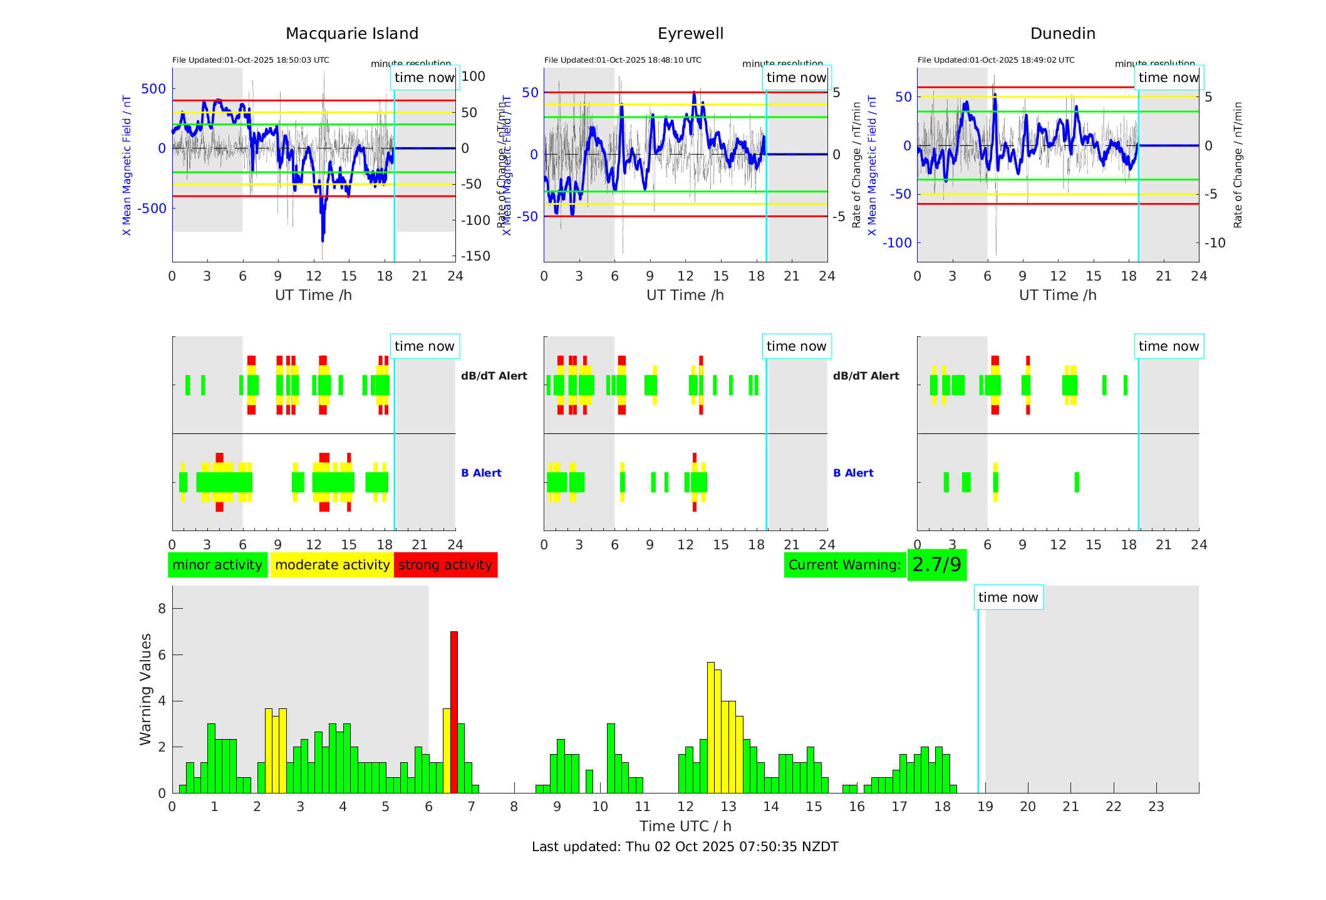This screenshot has height=900, width=1326.
Task: Click the red strong activity legend box
Action: (445, 565)
